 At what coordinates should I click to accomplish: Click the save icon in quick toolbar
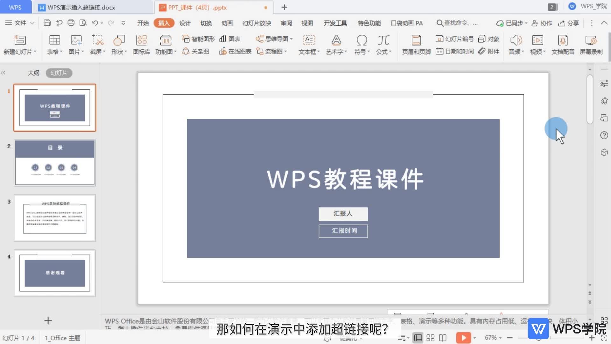[47, 23]
